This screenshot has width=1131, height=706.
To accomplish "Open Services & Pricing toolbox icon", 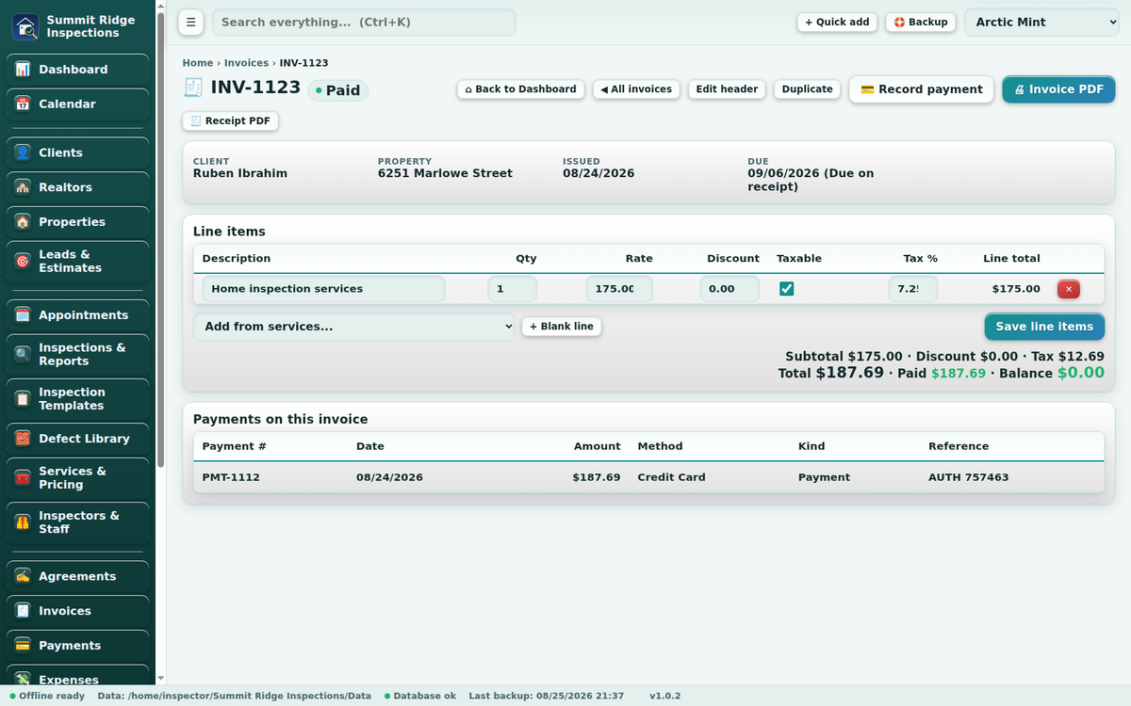I will click(23, 477).
